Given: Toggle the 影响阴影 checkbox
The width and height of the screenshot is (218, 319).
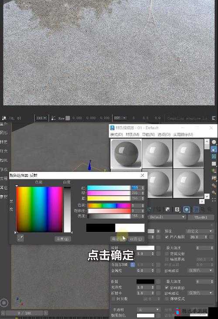Looking at the screenshot, I should click(167, 288).
